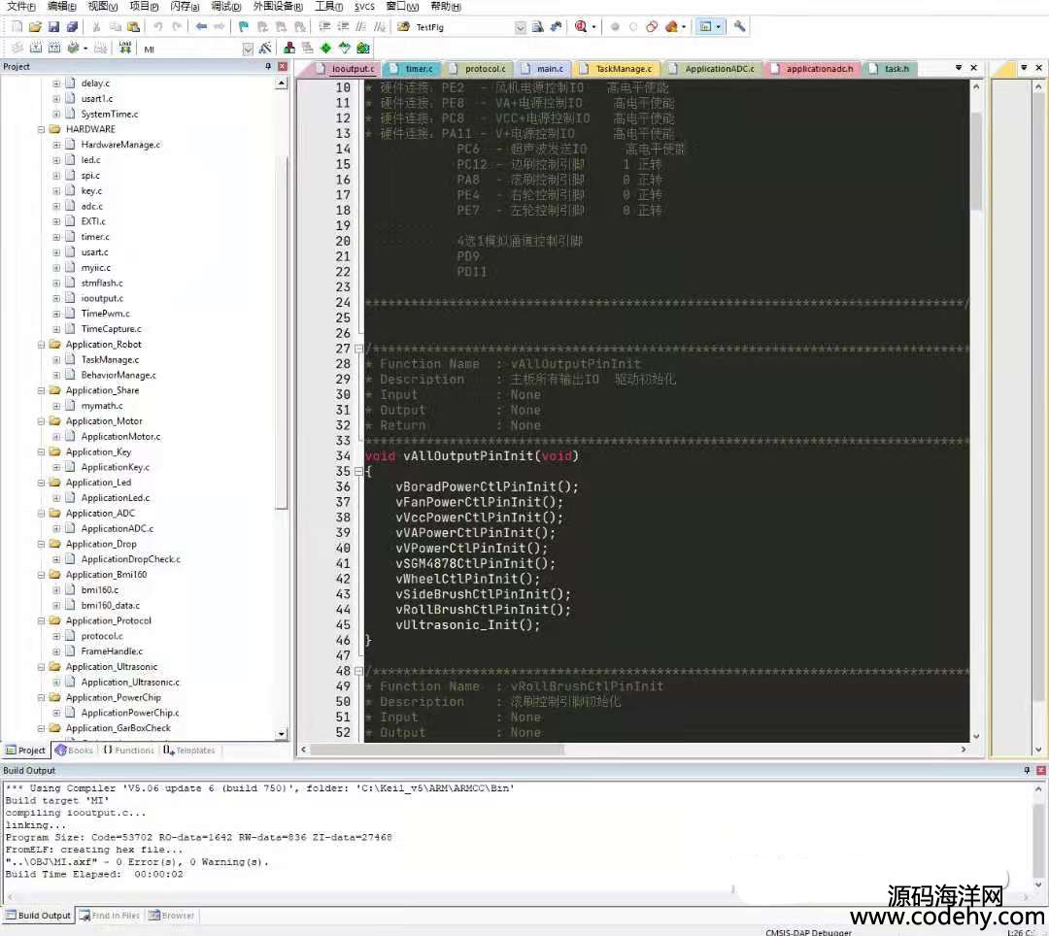Rebuild all target files

[x=54, y=49]
